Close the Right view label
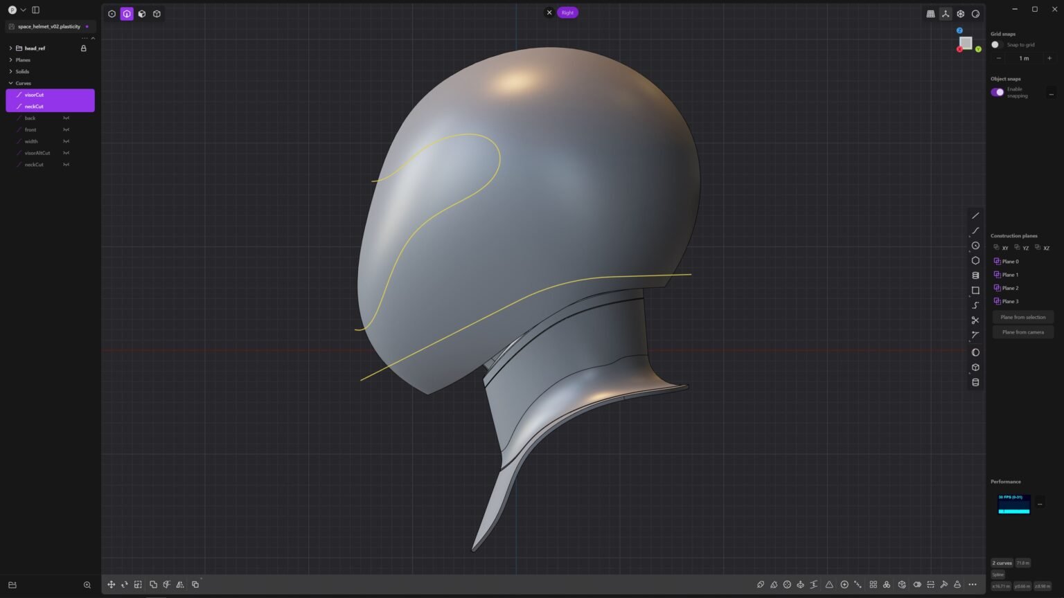Viewport: 1064px width, 598px height. click(549, 12)
